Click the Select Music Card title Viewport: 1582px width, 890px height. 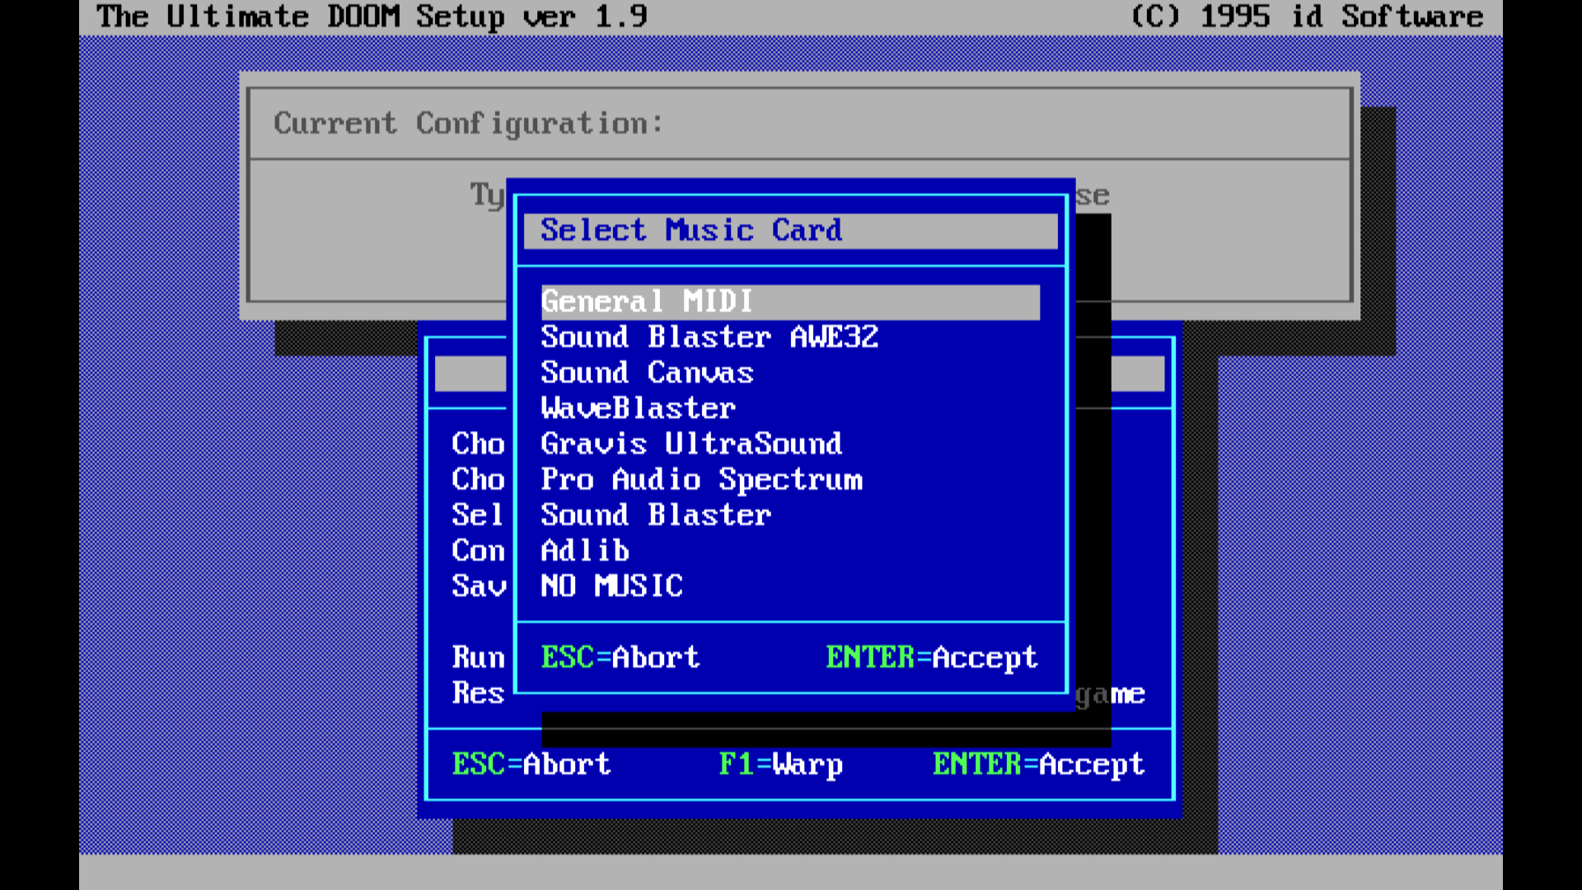click(690, 230)
